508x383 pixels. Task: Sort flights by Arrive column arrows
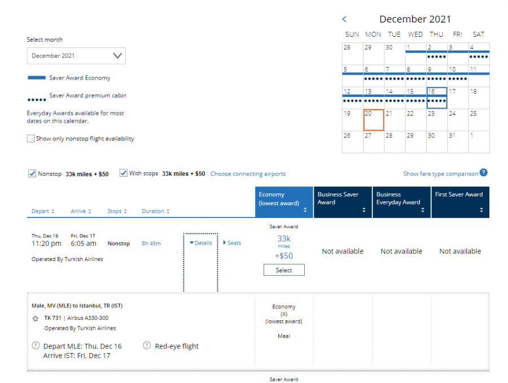[90, 211]
